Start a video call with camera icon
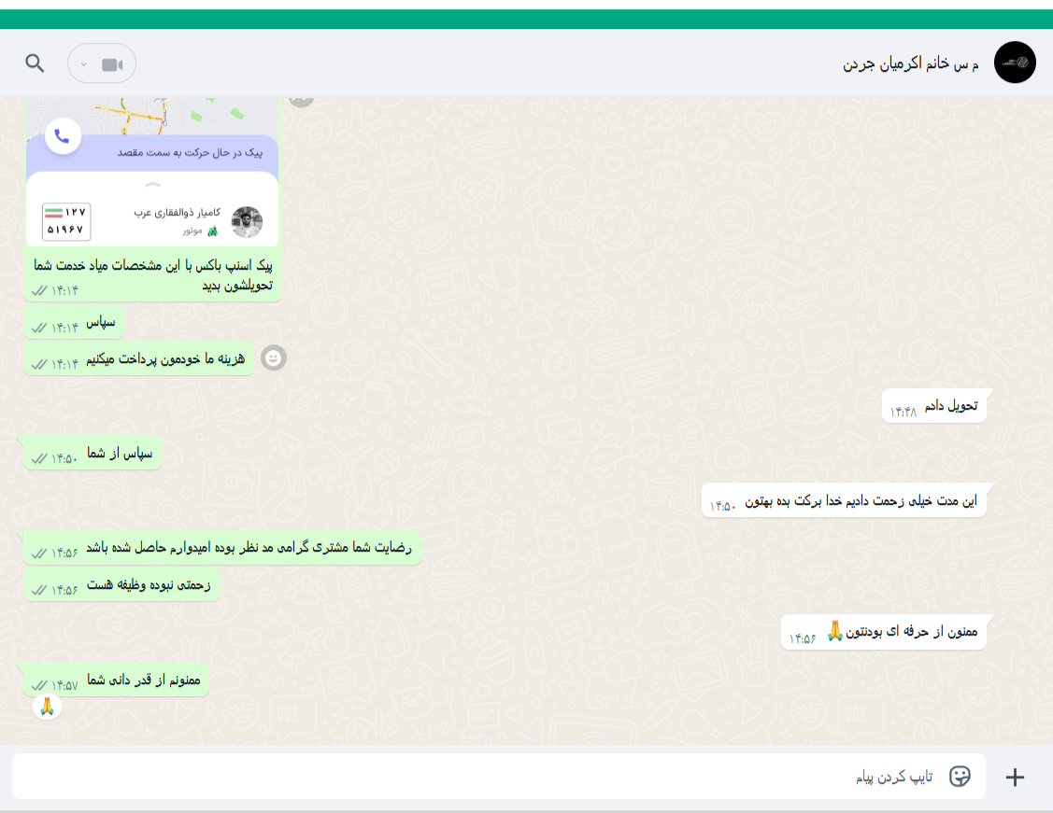1053x813 pixels. point(111,64)
